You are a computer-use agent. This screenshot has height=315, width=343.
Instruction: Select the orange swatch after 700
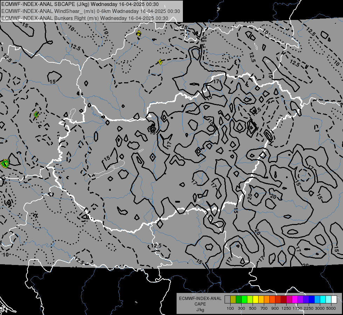coord(267,300)
